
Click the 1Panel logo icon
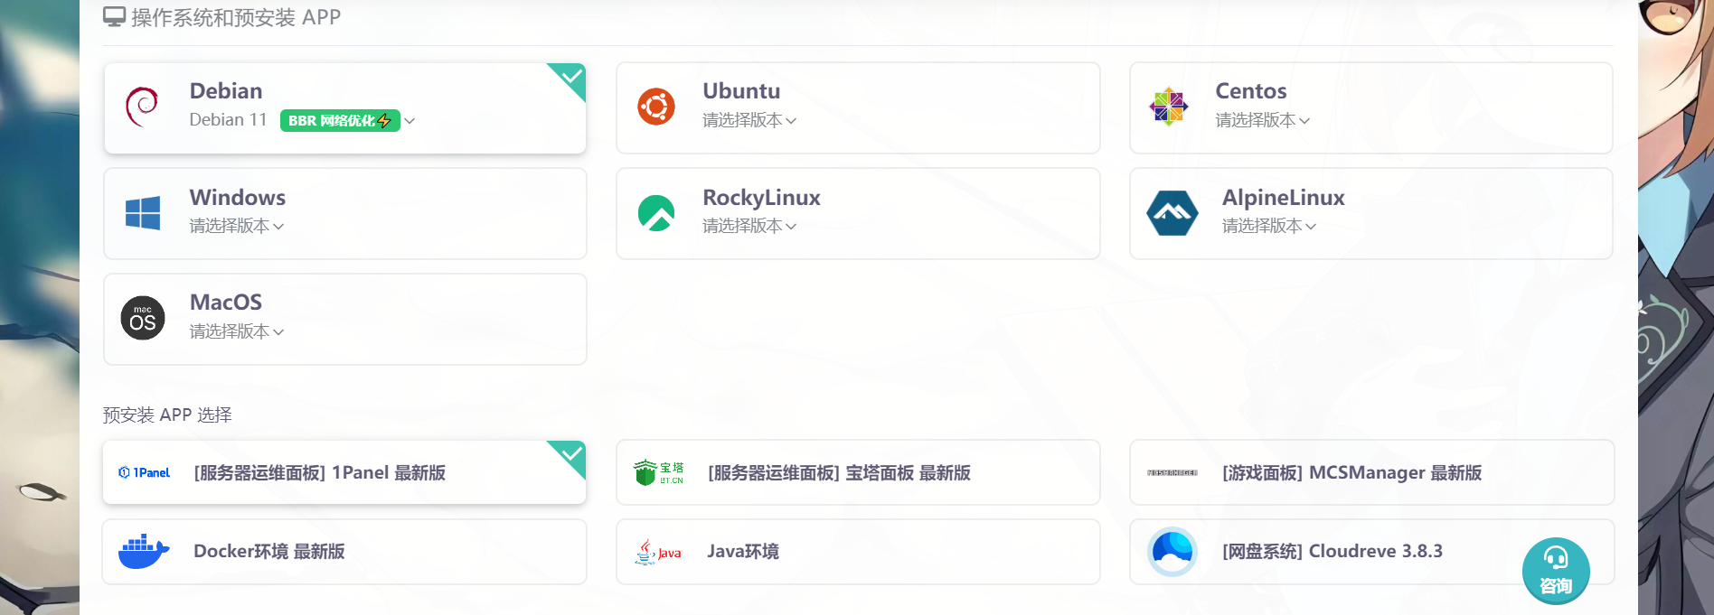(145, 472)
